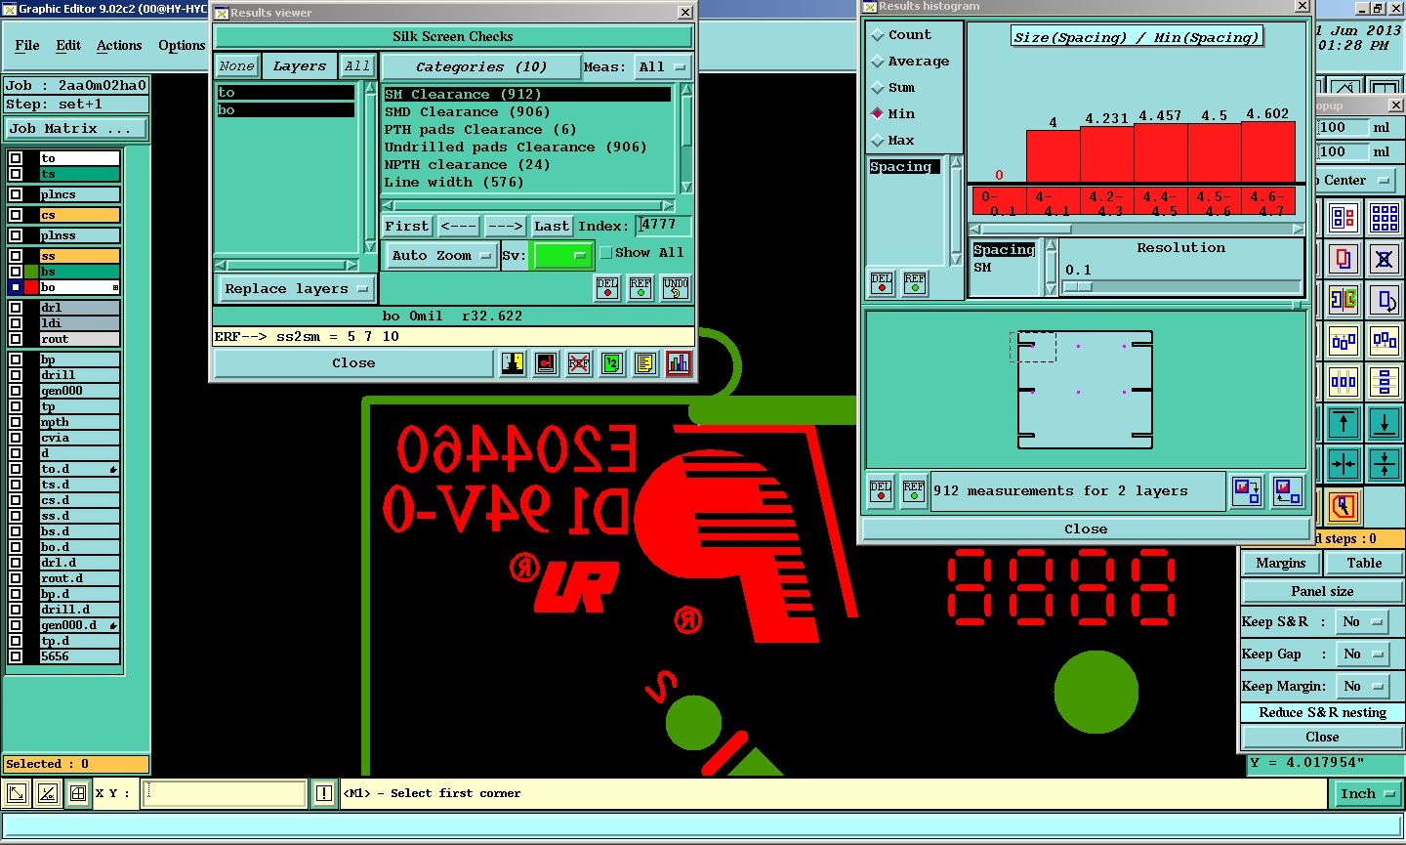Click the Last button in Results viewer
Screen dimensions: 1406x845
coord(551,227)
